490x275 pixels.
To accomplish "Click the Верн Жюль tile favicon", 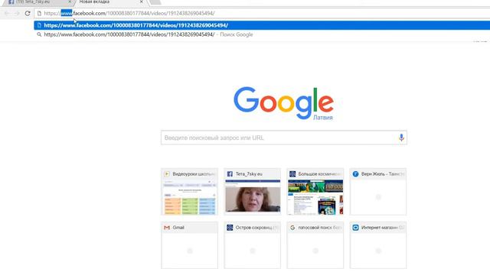I will pyautogui.click(x=355, y=174).
